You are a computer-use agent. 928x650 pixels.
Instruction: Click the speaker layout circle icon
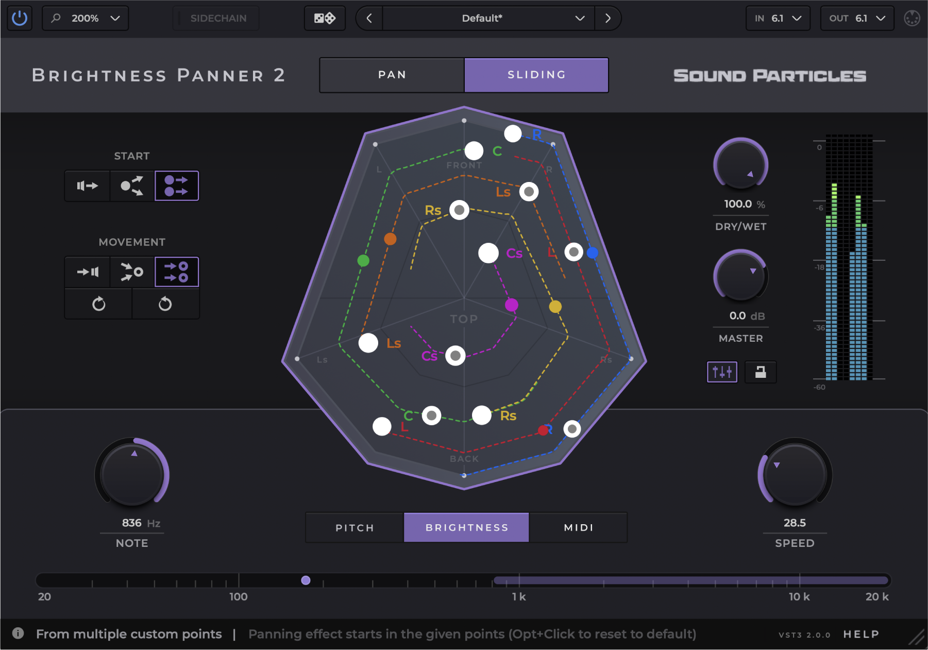tap(912, 18)
